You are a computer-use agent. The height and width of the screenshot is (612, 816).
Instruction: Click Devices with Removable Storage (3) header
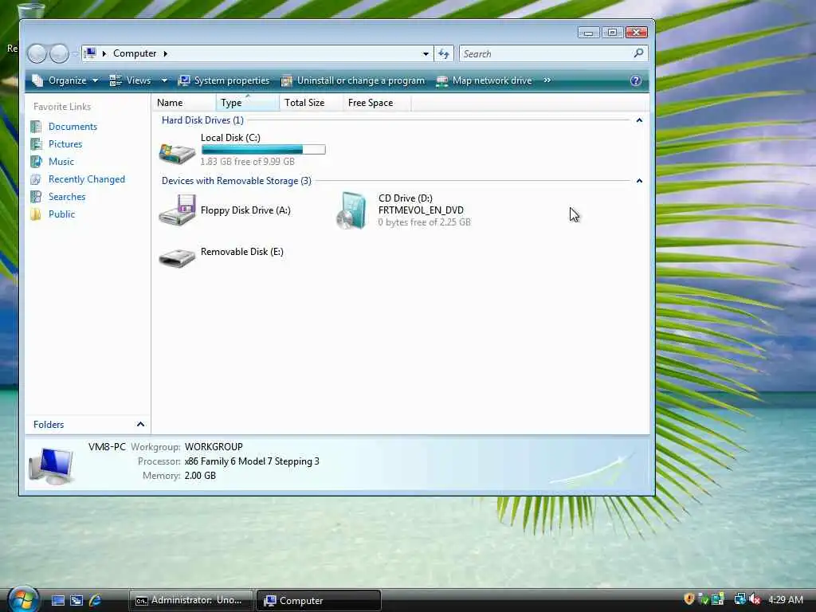[236, 181]
